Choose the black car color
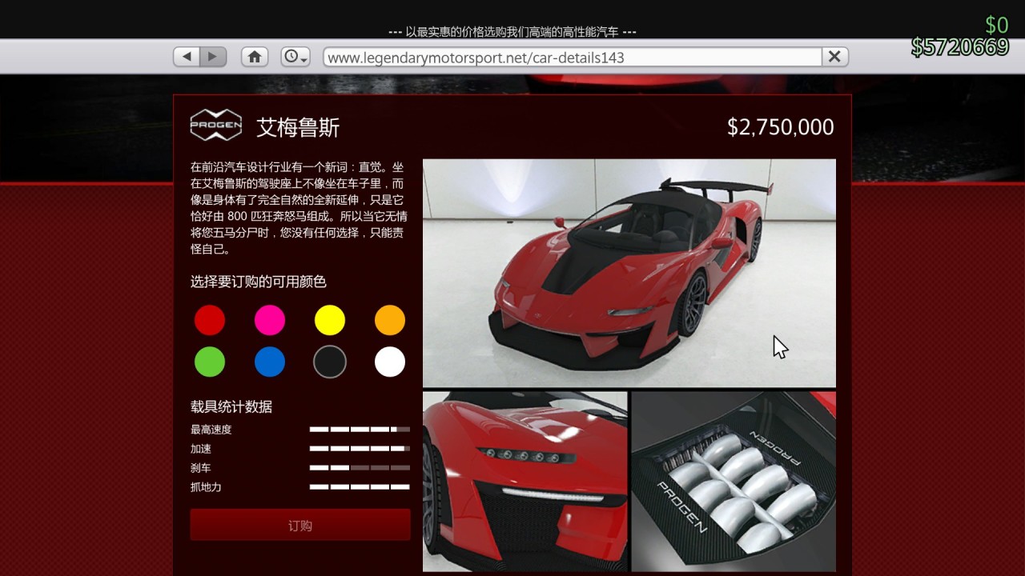 click(x=330, y=362)
